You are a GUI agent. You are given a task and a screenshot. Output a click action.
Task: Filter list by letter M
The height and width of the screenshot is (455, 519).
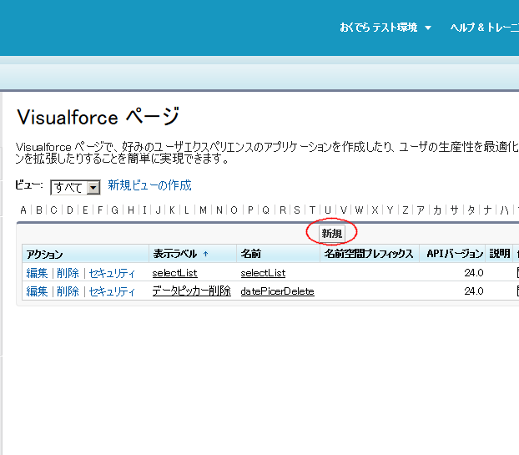[x=204, y=210]
